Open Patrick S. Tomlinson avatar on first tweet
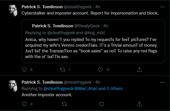The image size is (170, 111). [x=13, y=11]
